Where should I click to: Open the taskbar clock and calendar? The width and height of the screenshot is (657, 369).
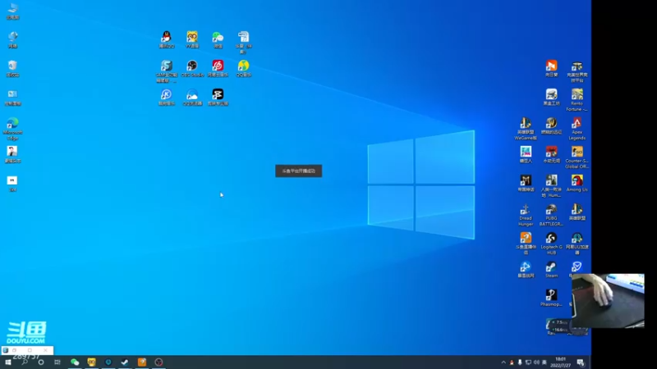[x=560, y=362]
